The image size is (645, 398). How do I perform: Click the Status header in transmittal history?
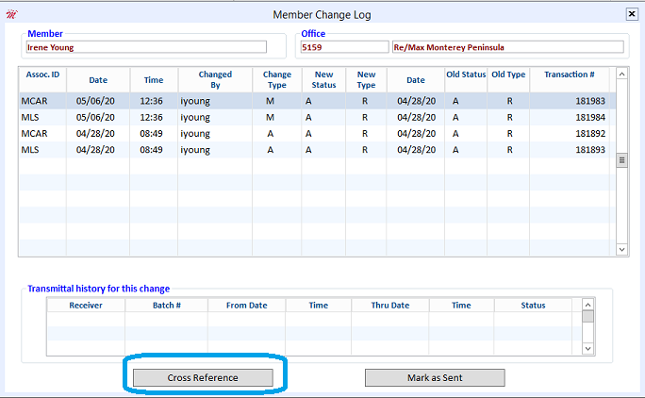coord(533,305)
